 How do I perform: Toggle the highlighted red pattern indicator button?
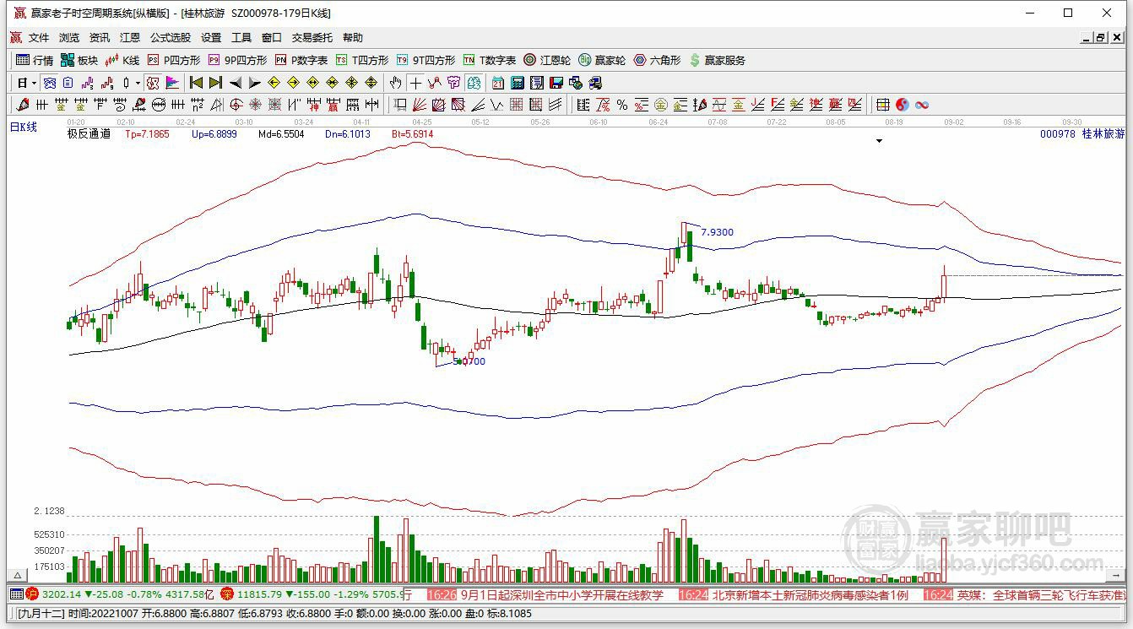[152, 83]
